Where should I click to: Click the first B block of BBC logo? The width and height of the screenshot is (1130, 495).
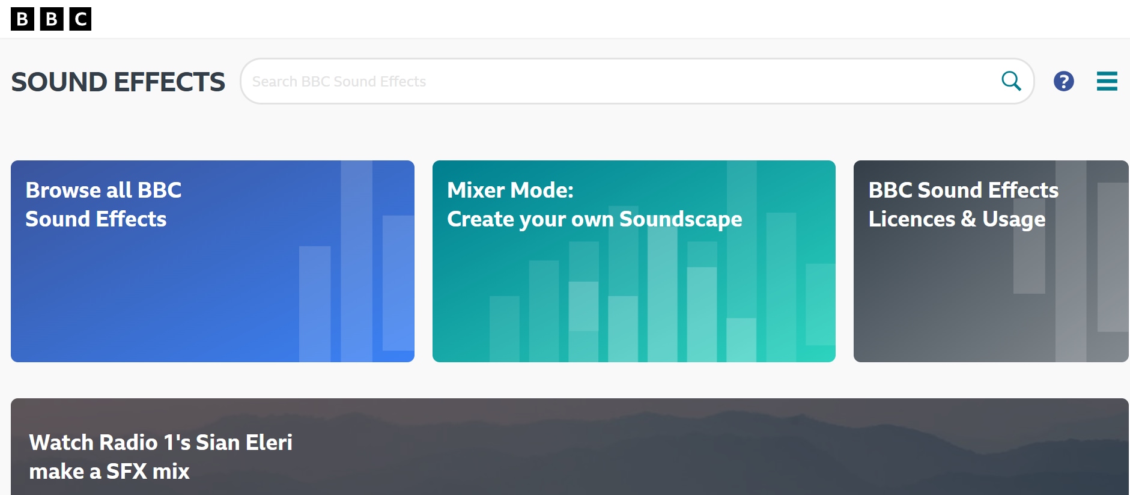[22, 19]
